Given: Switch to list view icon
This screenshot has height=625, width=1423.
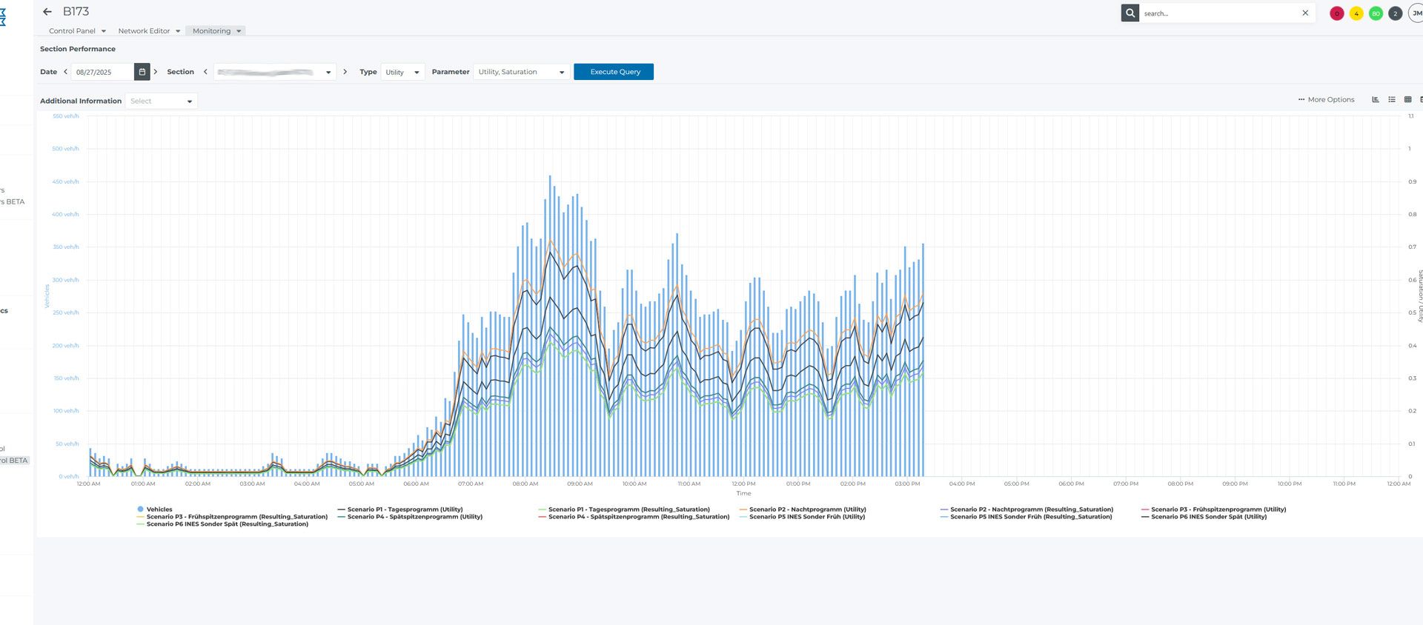Looking at the screenshot, I should pyautogui.click(x=1392, y=100).
